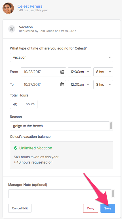Click the Reason field scrollbar handle
The height and width of the screenshot is (219, 122).
(111, 126)
